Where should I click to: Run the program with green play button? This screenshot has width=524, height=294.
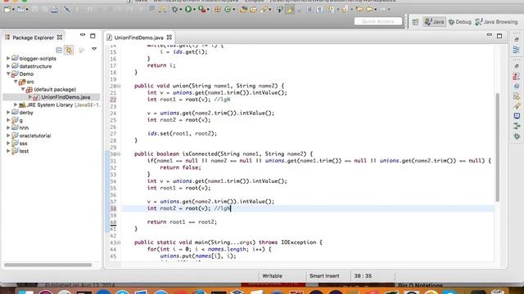(188, 9)
